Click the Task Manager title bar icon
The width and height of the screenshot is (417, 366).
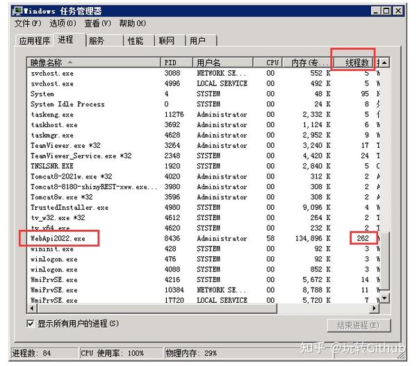[x=17, y=11]
